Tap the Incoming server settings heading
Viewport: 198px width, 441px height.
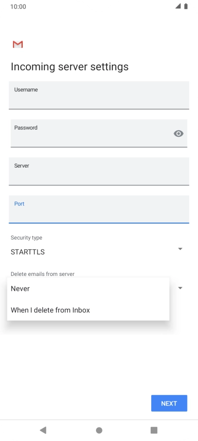[70, 67]
